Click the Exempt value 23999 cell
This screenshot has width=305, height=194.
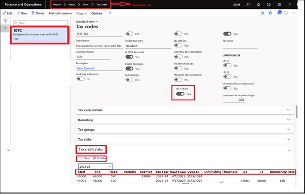point(146,176)
